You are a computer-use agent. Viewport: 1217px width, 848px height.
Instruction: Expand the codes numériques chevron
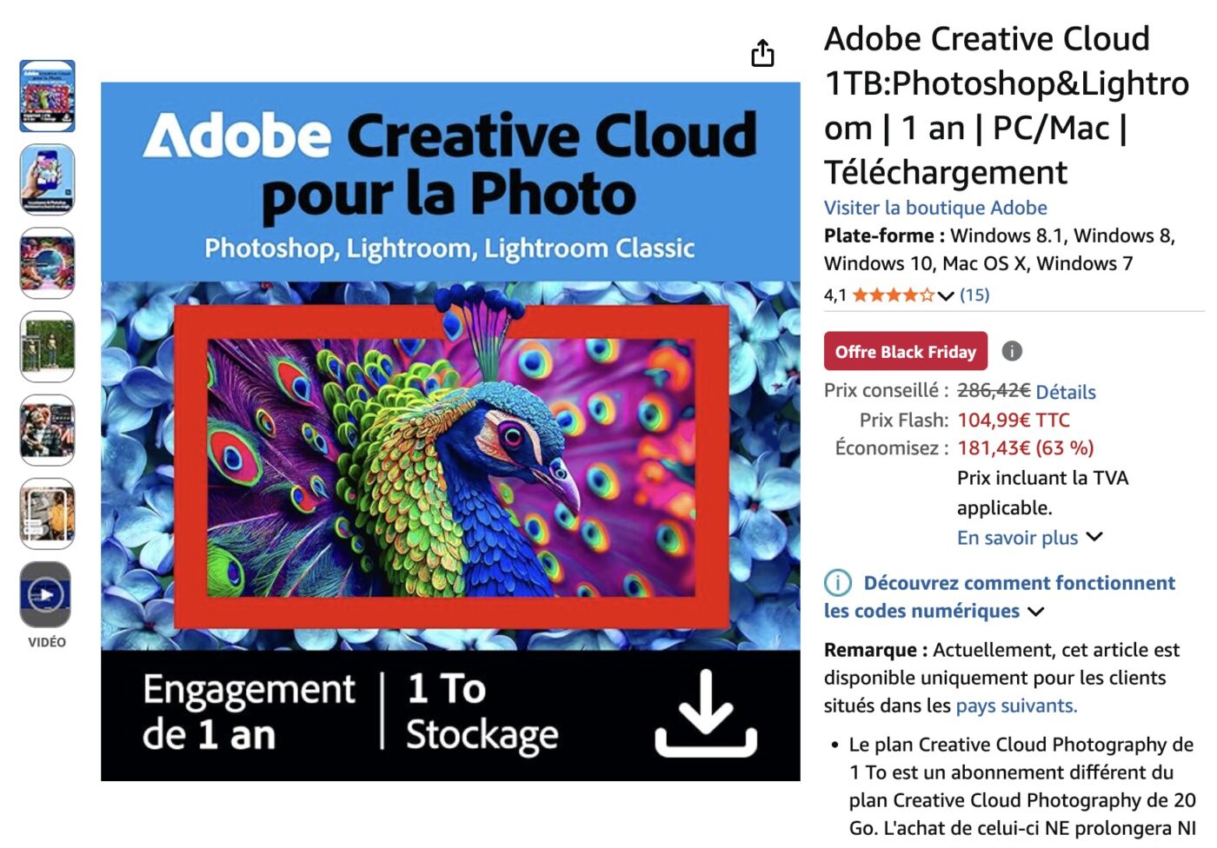pyautogui.click(x=1035, y=612)
